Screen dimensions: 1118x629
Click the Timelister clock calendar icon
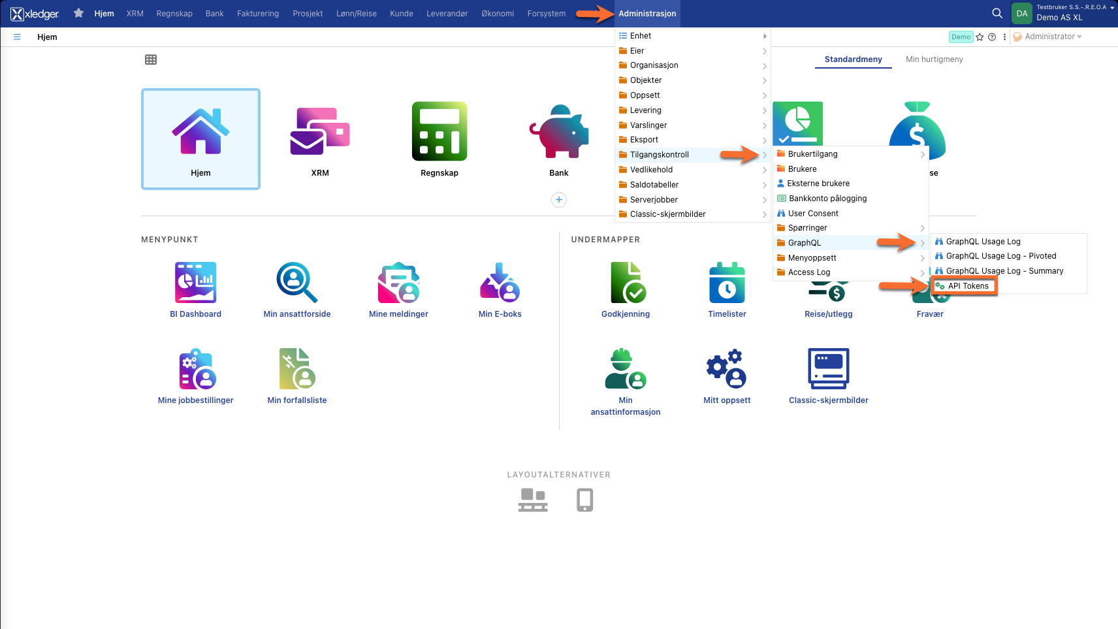727,282
